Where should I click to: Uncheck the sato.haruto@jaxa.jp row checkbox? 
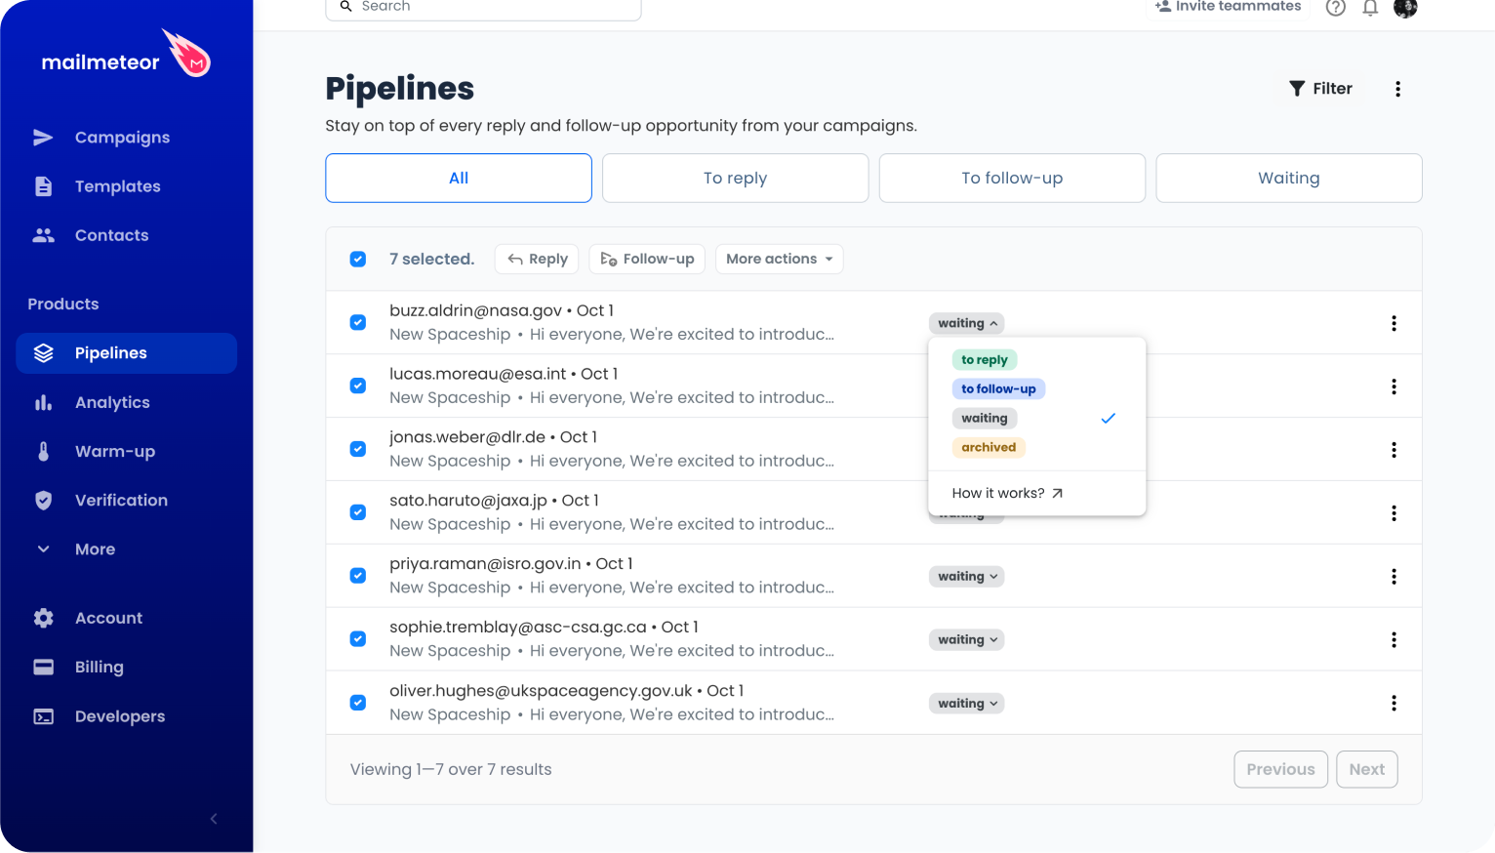pyautogui.click(x=358, y=512)
